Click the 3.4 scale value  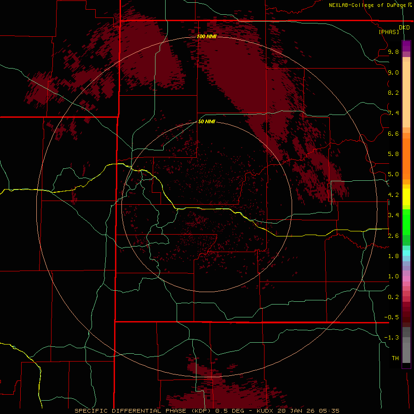point(393,215)
